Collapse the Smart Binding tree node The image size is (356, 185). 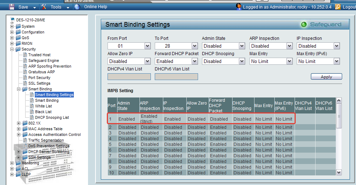19,89
